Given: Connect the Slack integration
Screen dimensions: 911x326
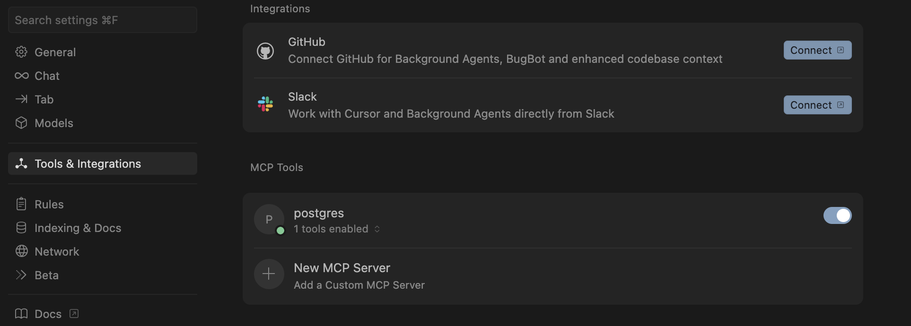Looking at the screenshot, I should pyautogui.click(x=818, y=105).
